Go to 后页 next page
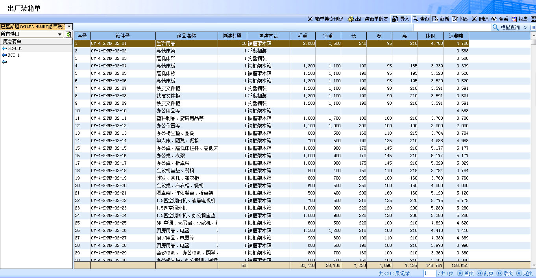Screen dimensions: 536x278 (x=505, y=273)
